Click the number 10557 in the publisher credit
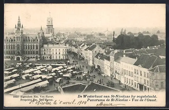Screen dimensions: 169x110 pyautogui.click(x=16, y=96)
